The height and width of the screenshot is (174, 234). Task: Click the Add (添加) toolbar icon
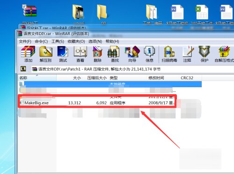point(28,54)
